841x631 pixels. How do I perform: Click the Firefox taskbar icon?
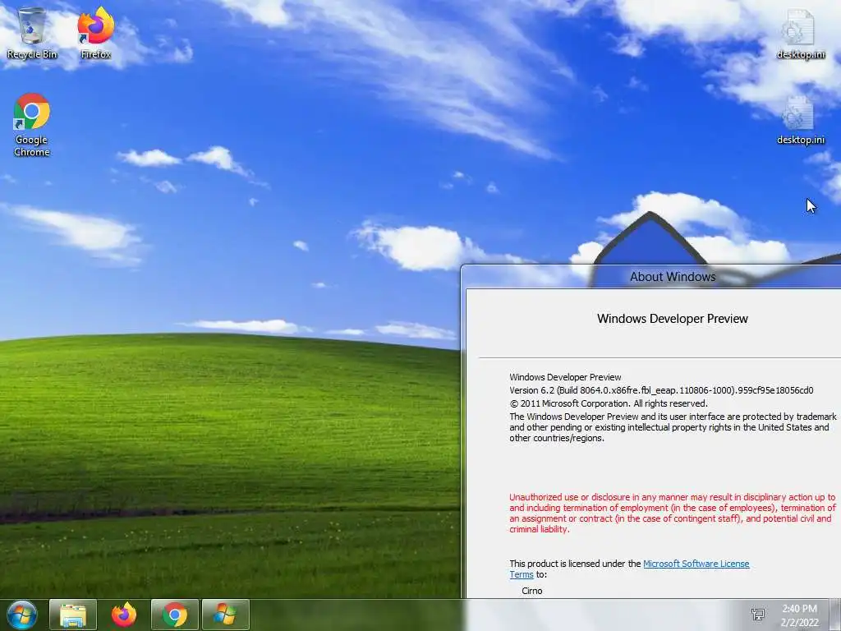(x=124, y=615)
